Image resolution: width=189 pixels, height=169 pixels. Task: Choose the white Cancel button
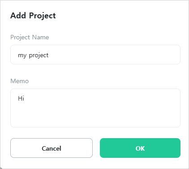[x=52, y=148]
